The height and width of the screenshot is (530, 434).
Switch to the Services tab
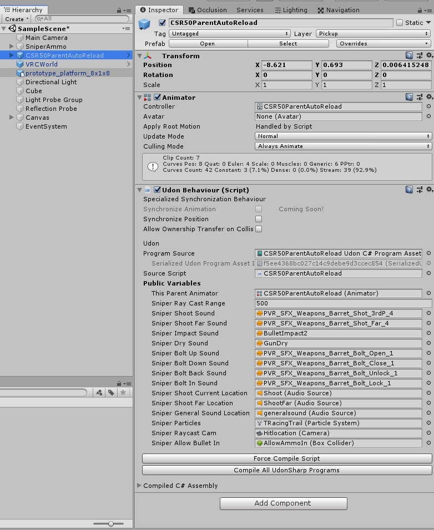250,10
